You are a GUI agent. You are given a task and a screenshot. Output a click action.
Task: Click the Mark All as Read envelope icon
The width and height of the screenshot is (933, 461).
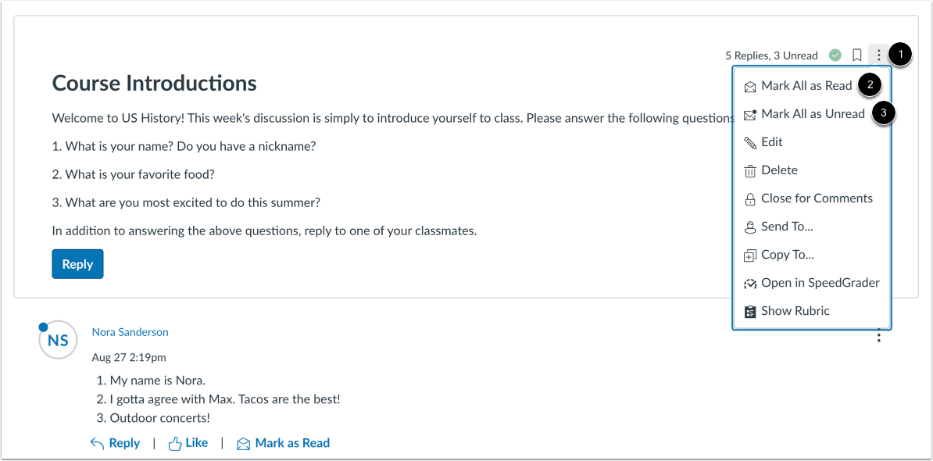(750, 85)
